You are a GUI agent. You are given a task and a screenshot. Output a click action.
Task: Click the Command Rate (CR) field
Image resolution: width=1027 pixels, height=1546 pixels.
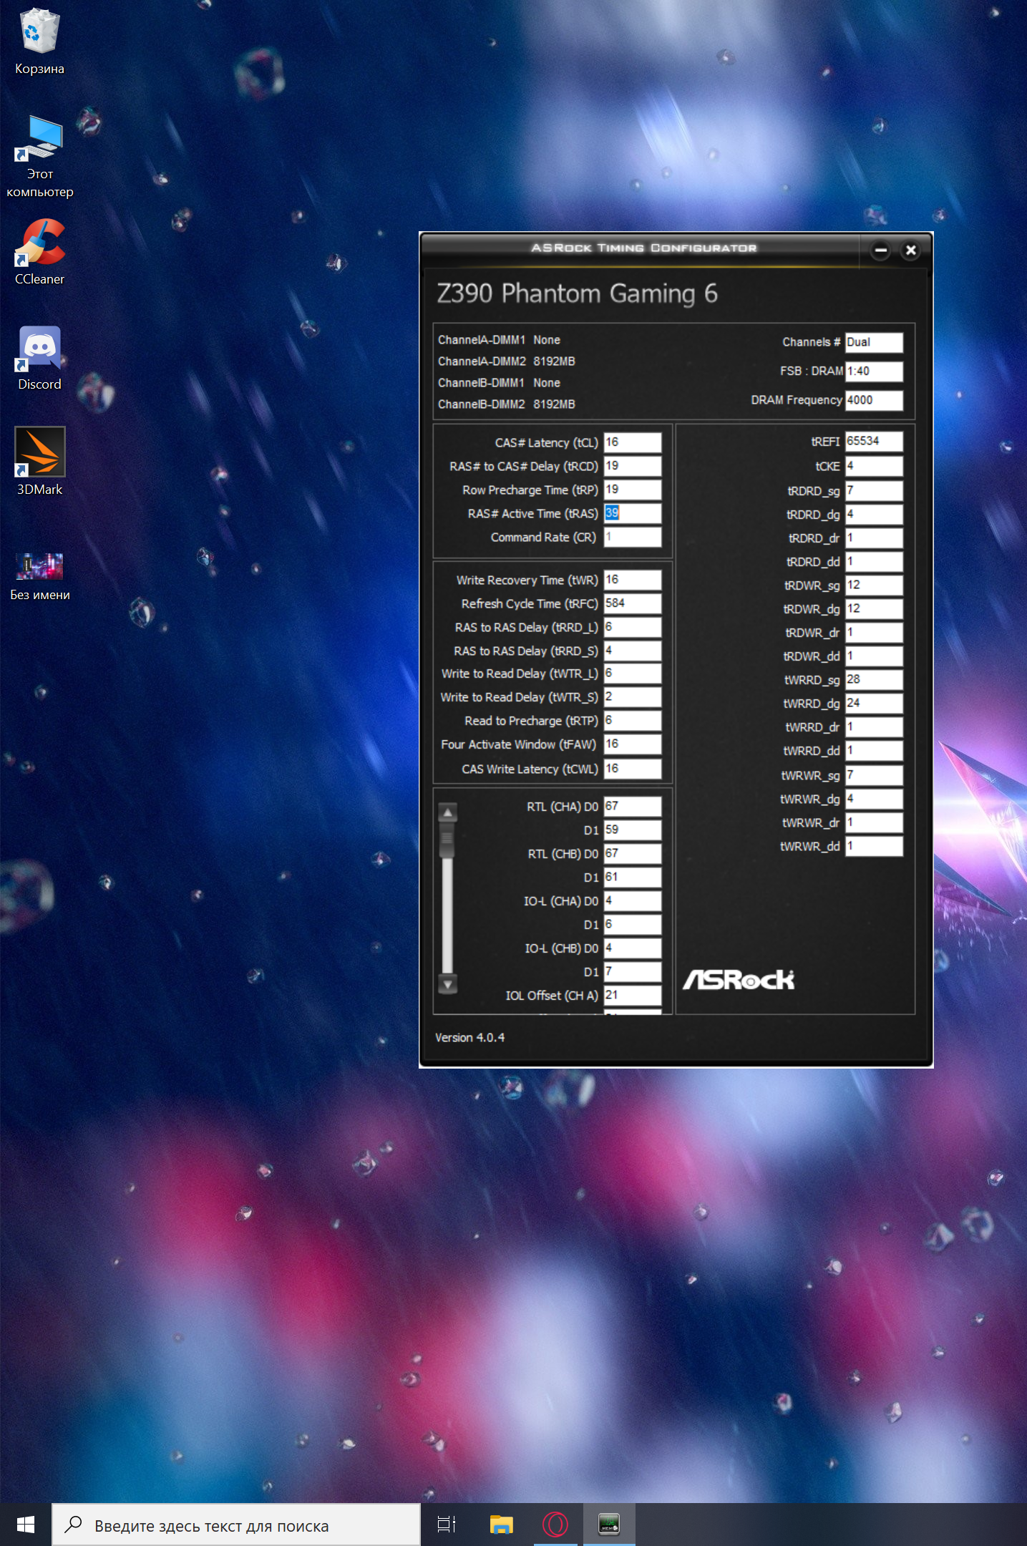coord(632,537)
